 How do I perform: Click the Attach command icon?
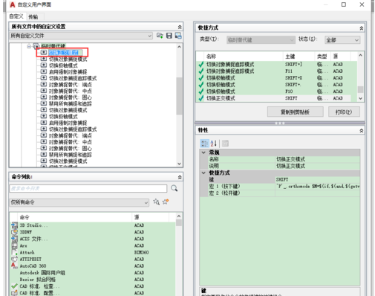[x=15, y=252]
